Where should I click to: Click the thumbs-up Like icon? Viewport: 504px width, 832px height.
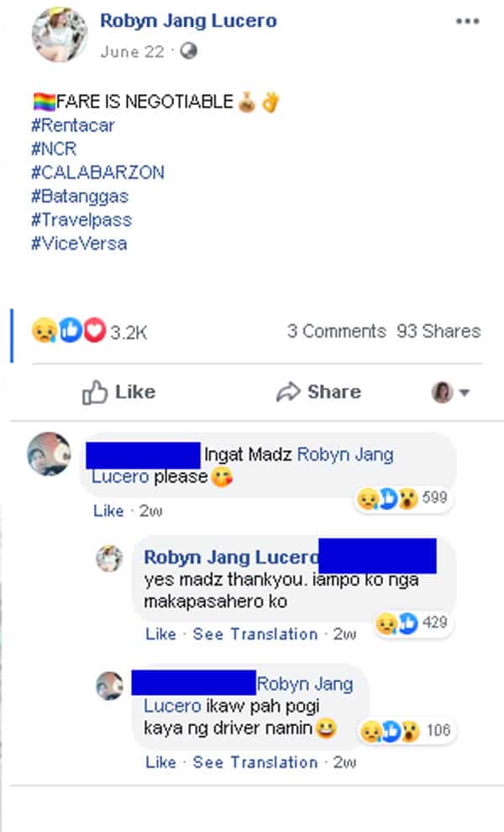point(95,392)
